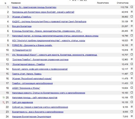Open statistics icon for БухСофт programs row
This screenshot has width=135, height=119.
[x=132, y=12]
